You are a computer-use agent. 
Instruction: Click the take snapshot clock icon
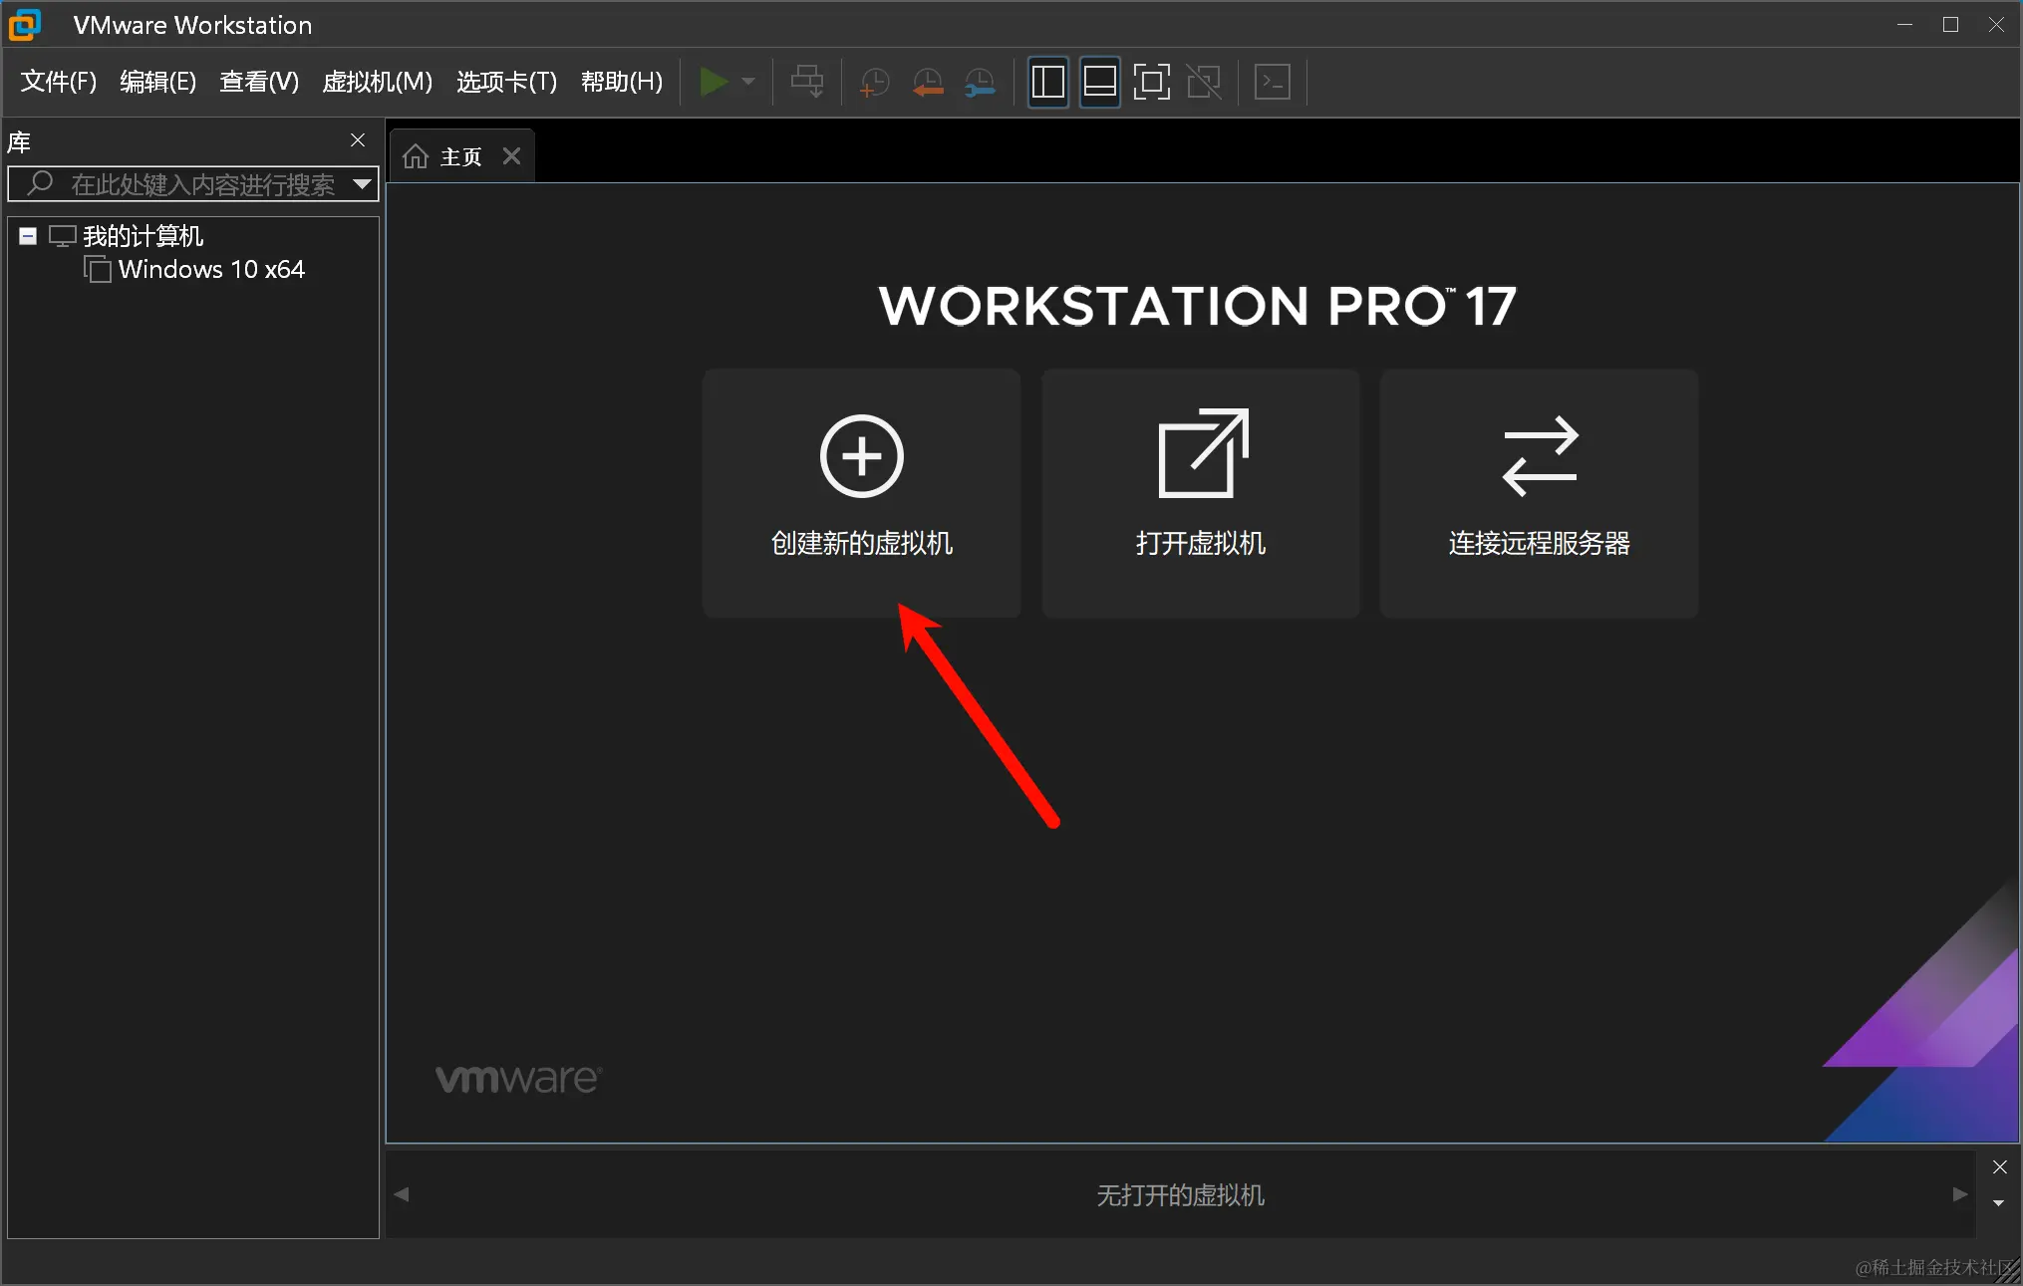pyautogui.click(x=874, y=82)
